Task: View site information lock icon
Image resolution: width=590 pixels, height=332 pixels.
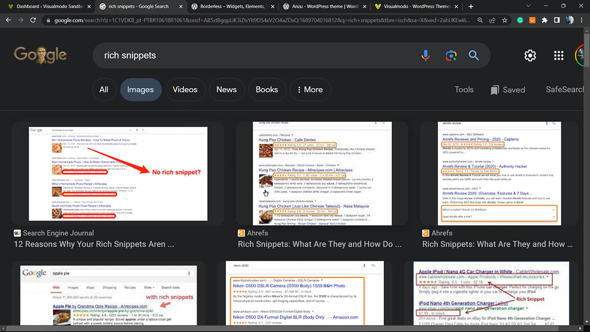Action: 48,20
